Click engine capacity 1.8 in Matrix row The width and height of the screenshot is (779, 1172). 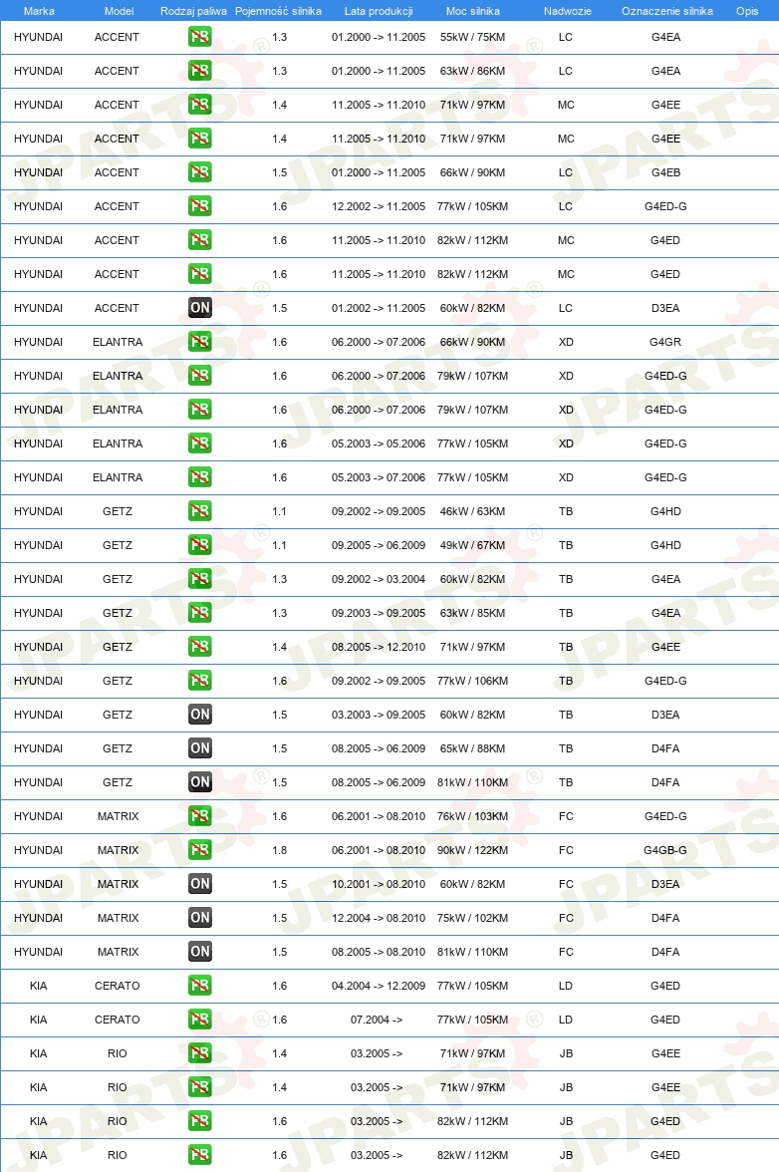coord(279,850)
